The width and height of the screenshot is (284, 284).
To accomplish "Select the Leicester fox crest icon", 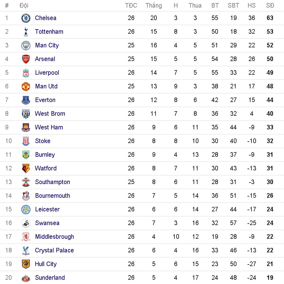I will [26, 209].
